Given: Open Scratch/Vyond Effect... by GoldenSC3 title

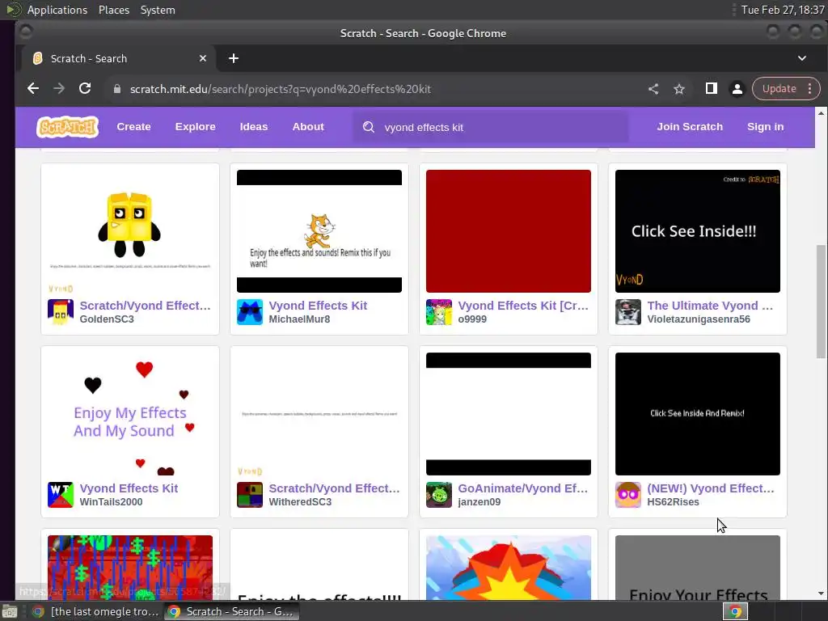Looking at the screenshot, I should coord(146,305).
